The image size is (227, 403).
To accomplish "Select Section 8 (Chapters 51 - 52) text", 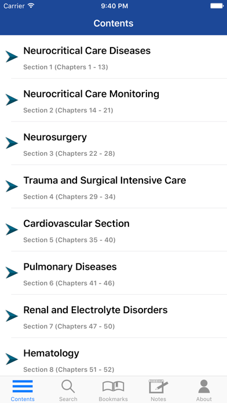I will 69,369.
